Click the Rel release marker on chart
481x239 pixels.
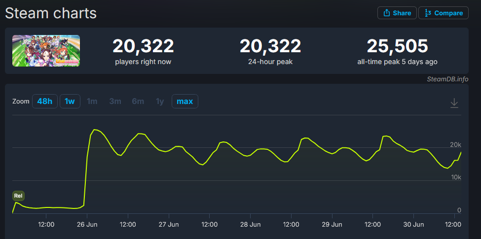(18, 196)
